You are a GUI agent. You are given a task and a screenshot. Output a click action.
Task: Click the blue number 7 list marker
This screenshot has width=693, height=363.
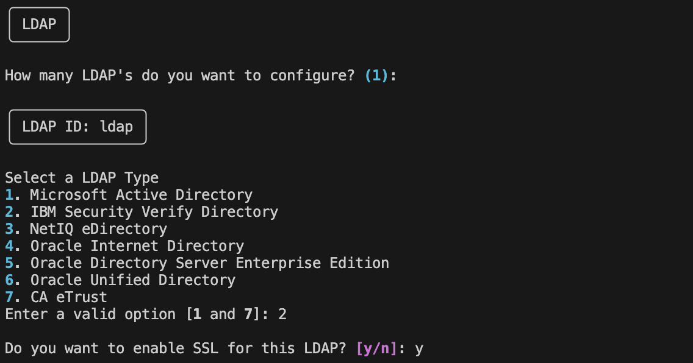coord(9,297)
